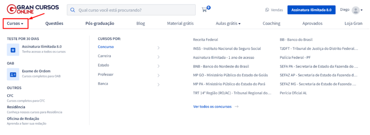Screen dimensions: 370x135
Task: Click the Diego profile avatar
Action: pyautogui.click(x=356, y=10)
